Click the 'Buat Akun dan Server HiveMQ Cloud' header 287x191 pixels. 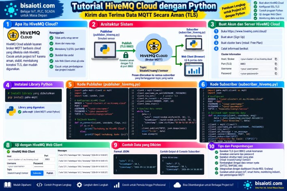point(246,24)
